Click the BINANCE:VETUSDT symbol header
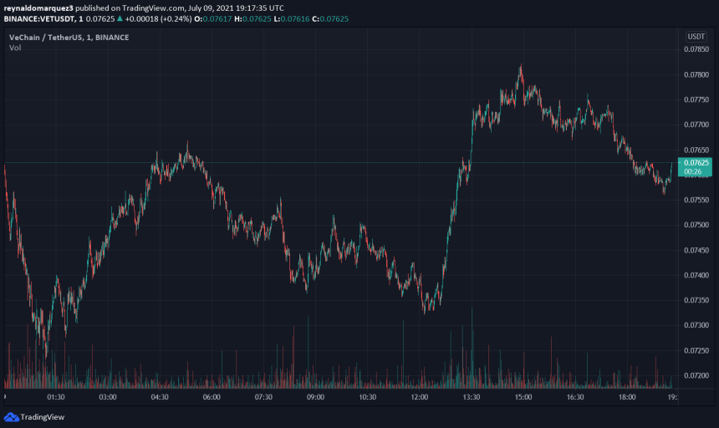 (x=39, y=18)
